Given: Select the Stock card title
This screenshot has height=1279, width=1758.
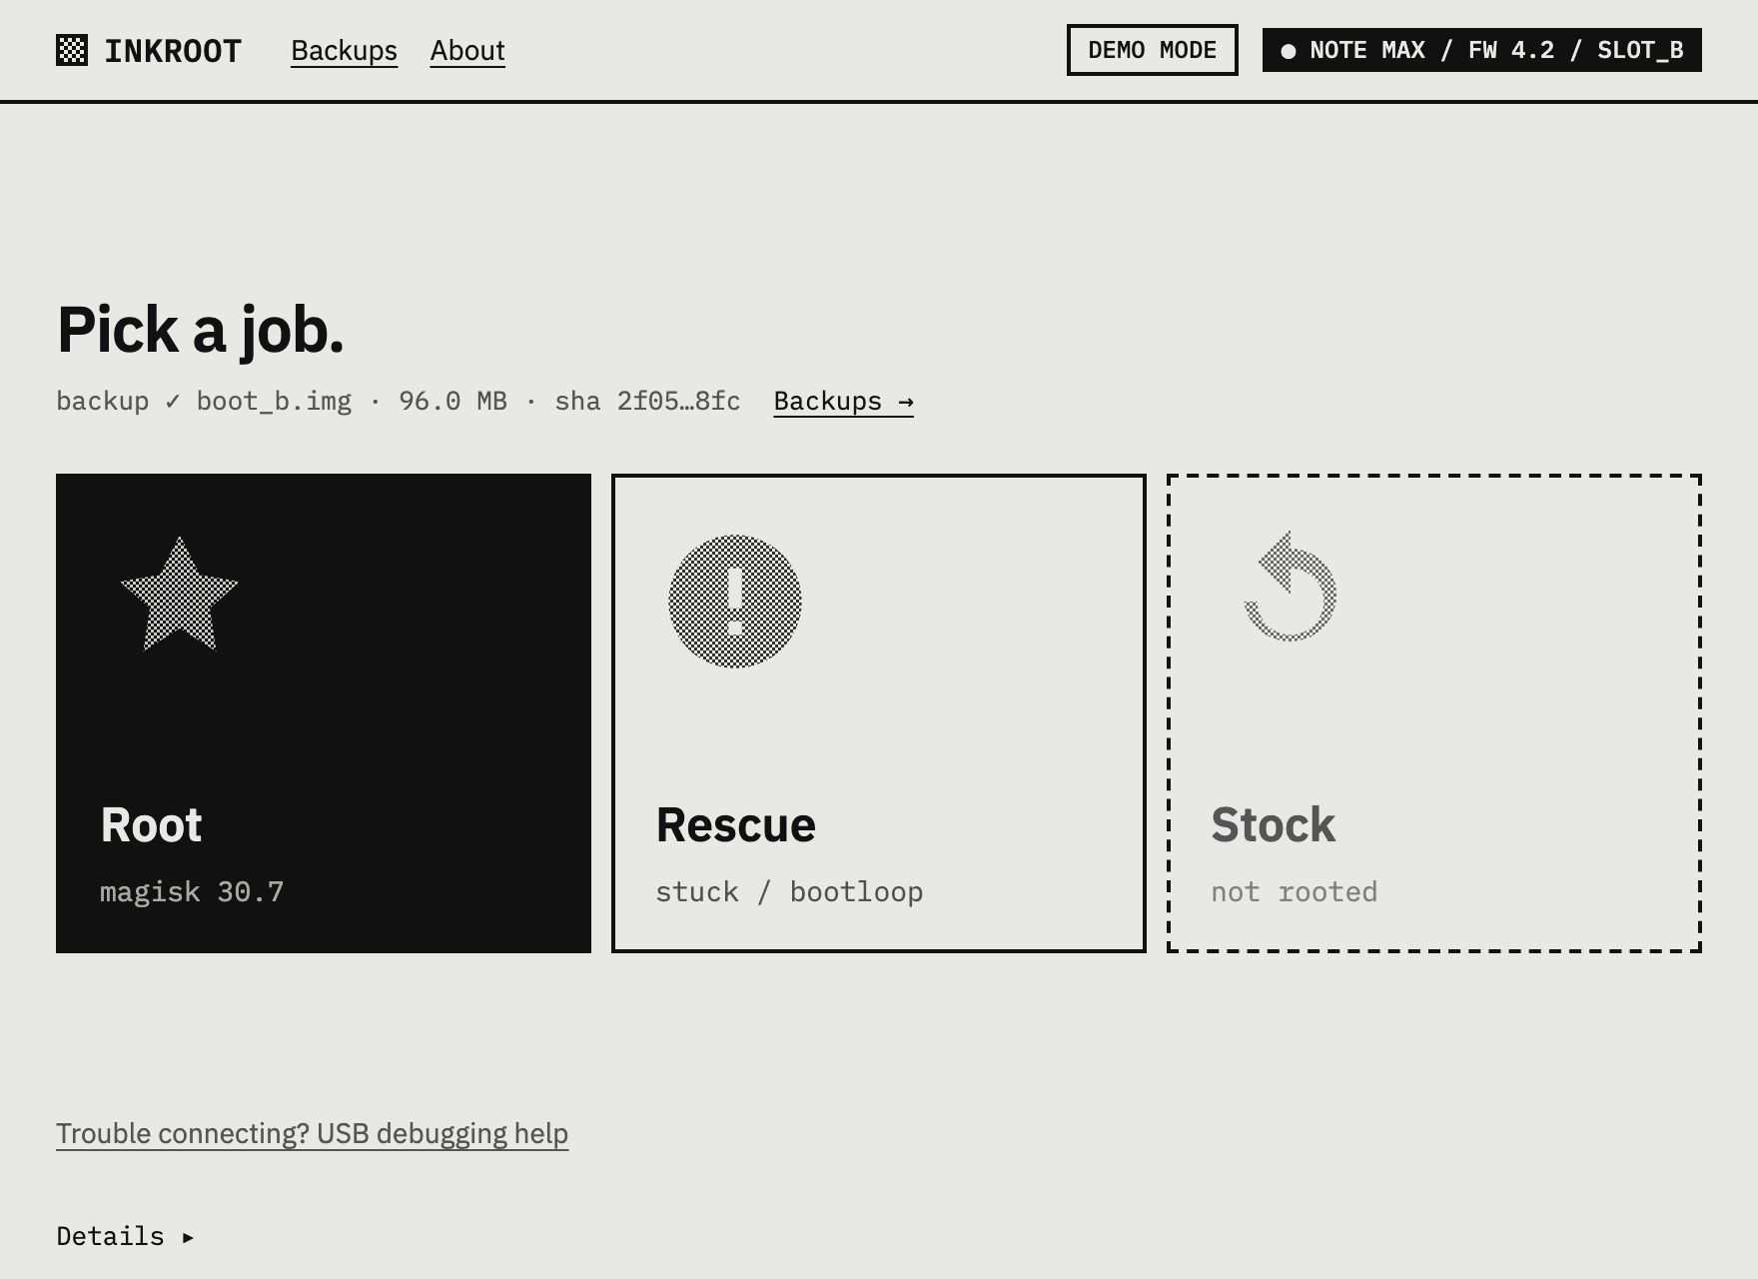Looking at the screenshot, I should (1274, 825).
